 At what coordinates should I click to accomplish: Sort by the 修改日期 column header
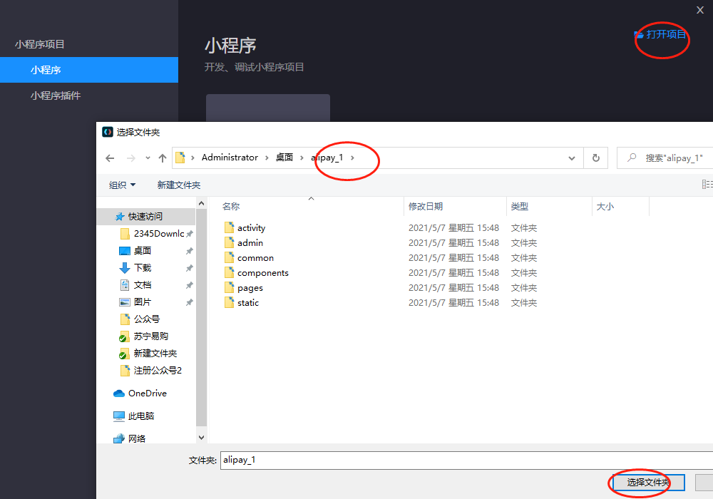pyautogui.click(x=426, y=207)
